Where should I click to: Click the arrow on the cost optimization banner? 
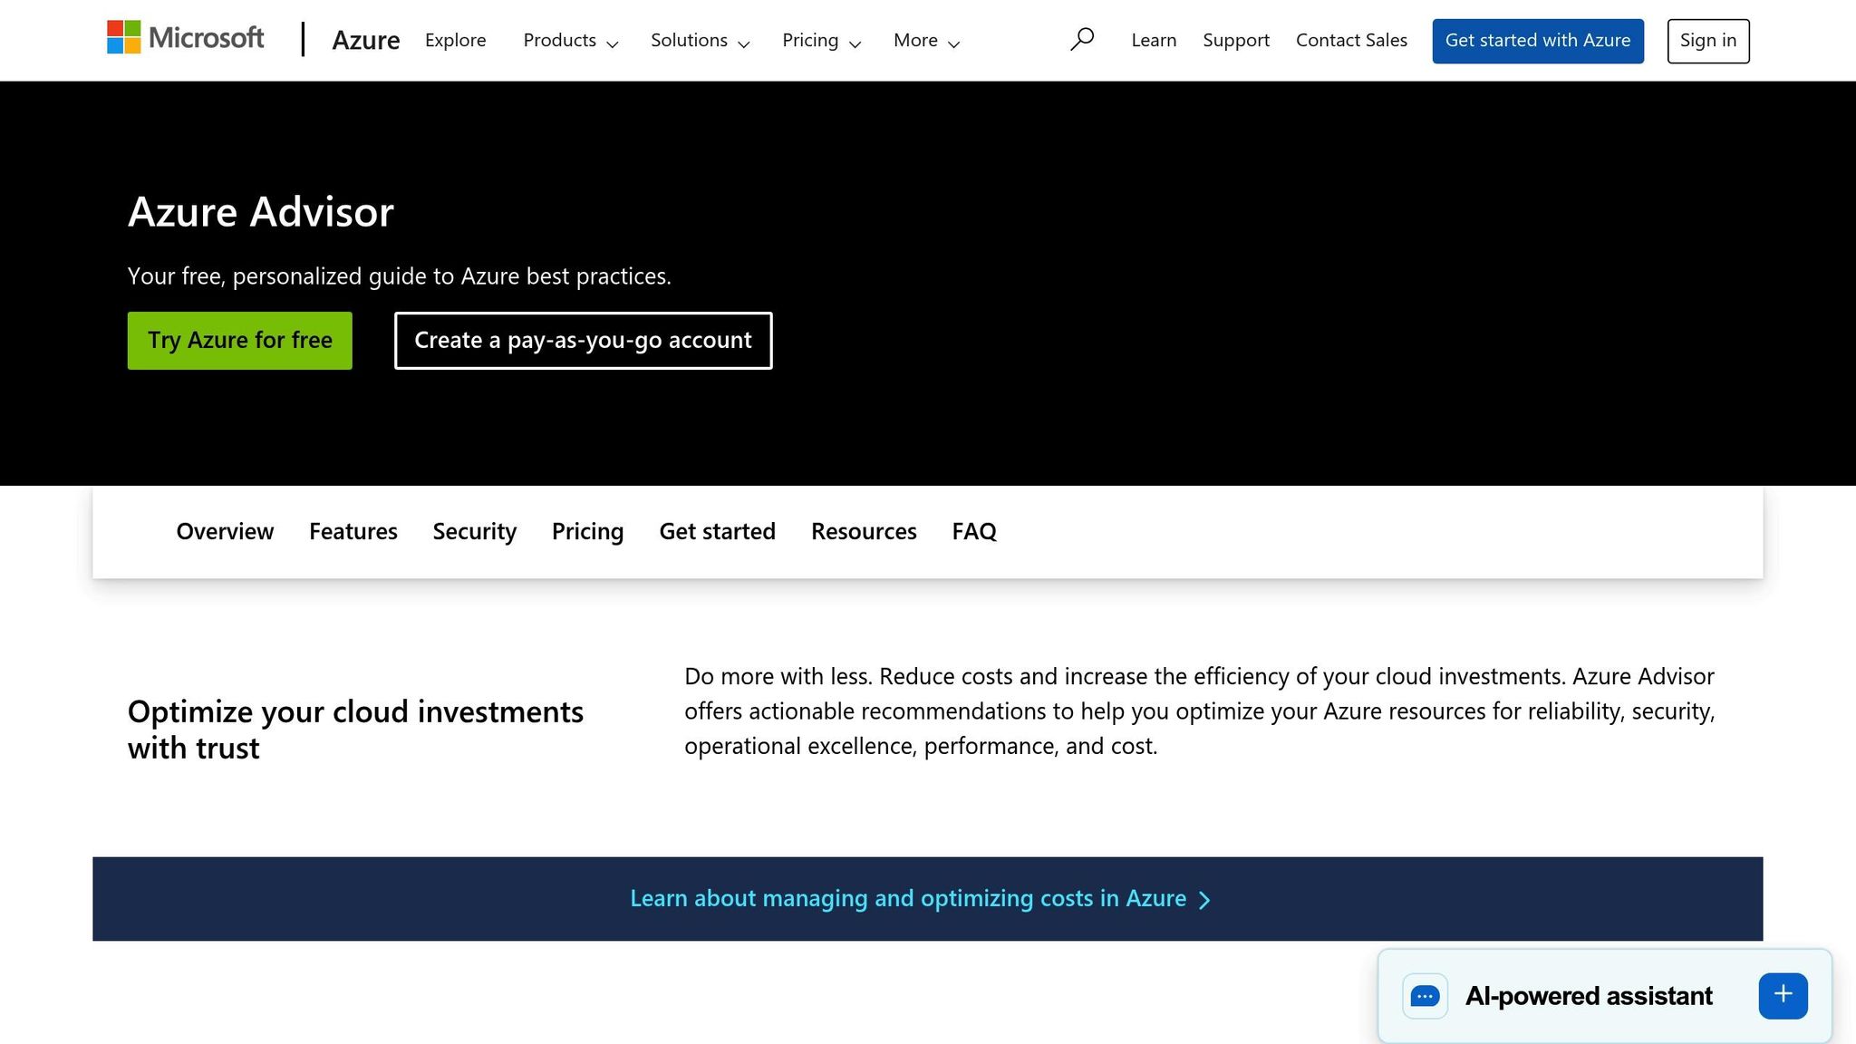[1205, 899]
